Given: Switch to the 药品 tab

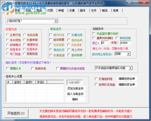Looking at the screenshot, I should pyautogui.click(x=28, y=11).
